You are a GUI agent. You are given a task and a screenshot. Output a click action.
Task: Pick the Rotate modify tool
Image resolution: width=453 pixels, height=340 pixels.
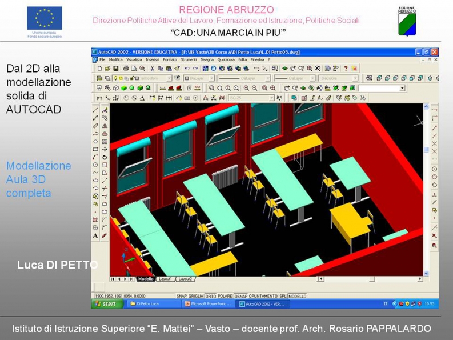tap(105, 157)
